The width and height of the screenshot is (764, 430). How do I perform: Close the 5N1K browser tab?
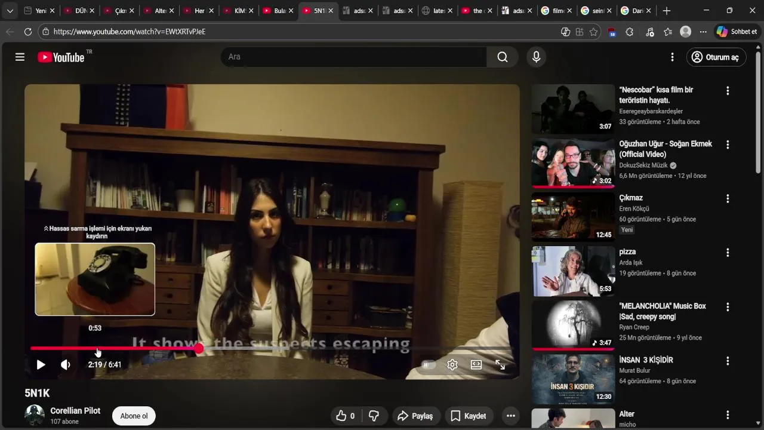(330, 11)
